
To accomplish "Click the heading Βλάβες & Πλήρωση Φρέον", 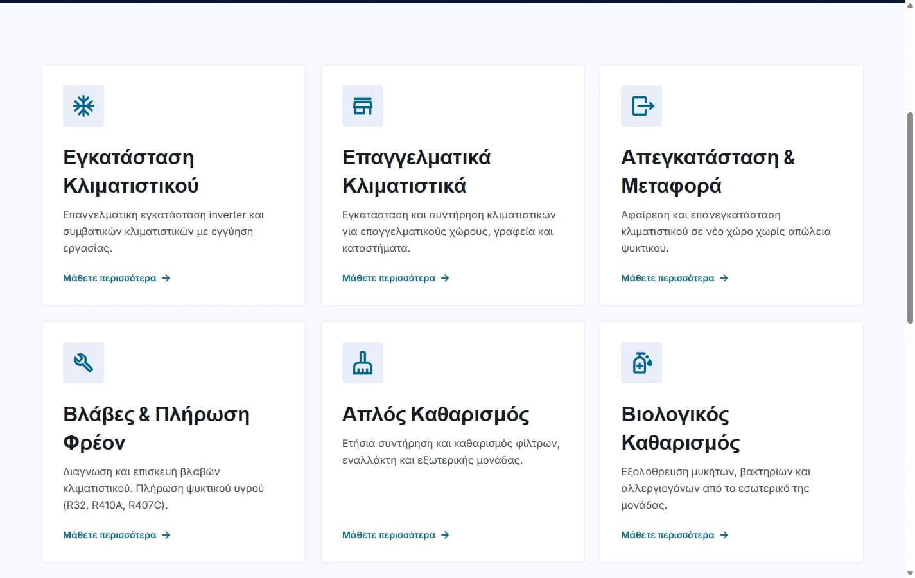I will [156, 428].
